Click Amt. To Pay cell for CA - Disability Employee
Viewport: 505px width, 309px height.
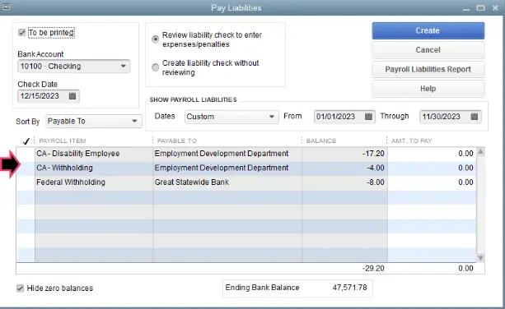click(432, 154)
